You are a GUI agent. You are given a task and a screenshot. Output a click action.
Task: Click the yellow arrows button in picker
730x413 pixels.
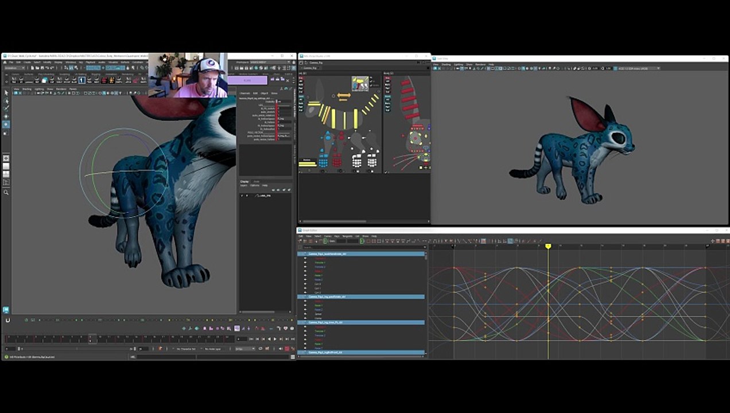pyautogui.click(x=343, y=96)
